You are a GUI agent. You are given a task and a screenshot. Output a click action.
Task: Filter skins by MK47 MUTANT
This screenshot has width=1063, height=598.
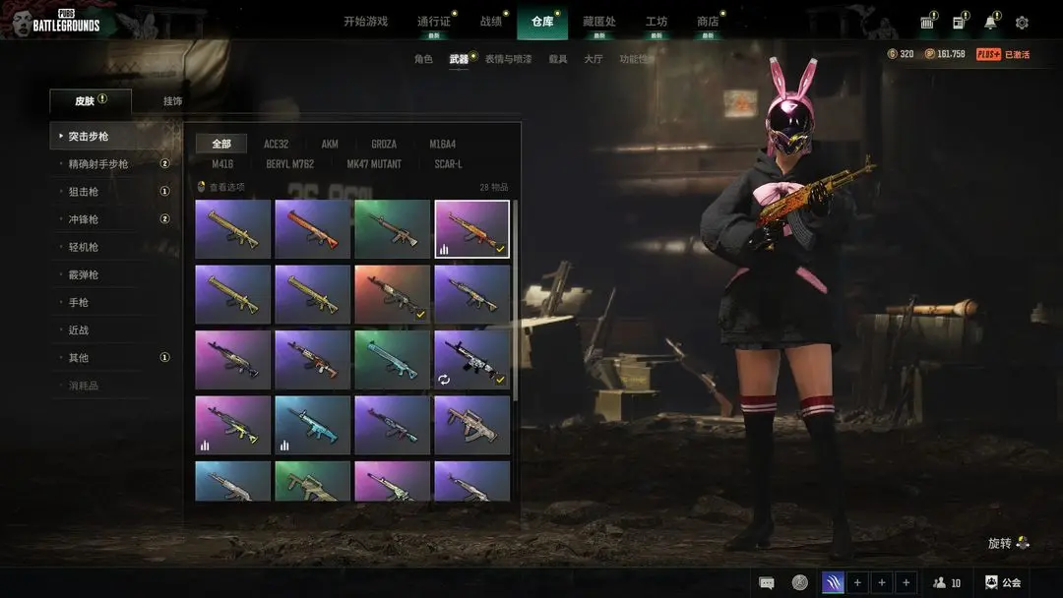click(374, 164)
